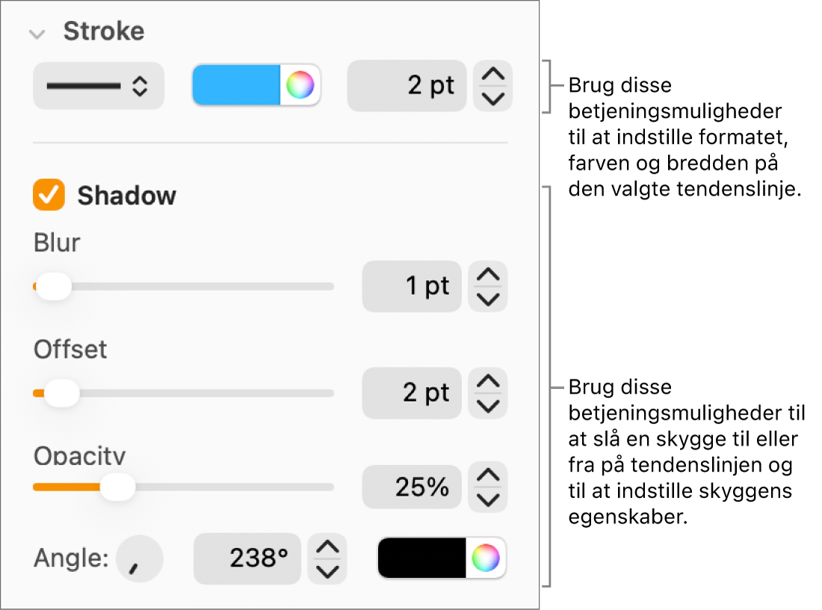Increase stroke width with up arrow
The image size is (822, 610).
click(493, 75)
